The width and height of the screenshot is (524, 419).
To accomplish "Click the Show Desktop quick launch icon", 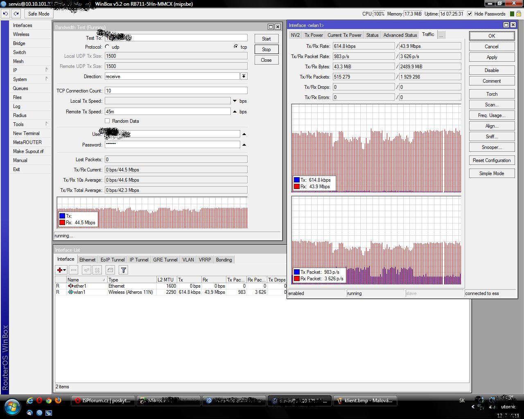I will 49,412.
